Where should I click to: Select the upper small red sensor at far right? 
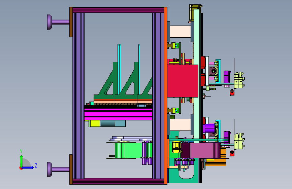[x=232, y=92]
